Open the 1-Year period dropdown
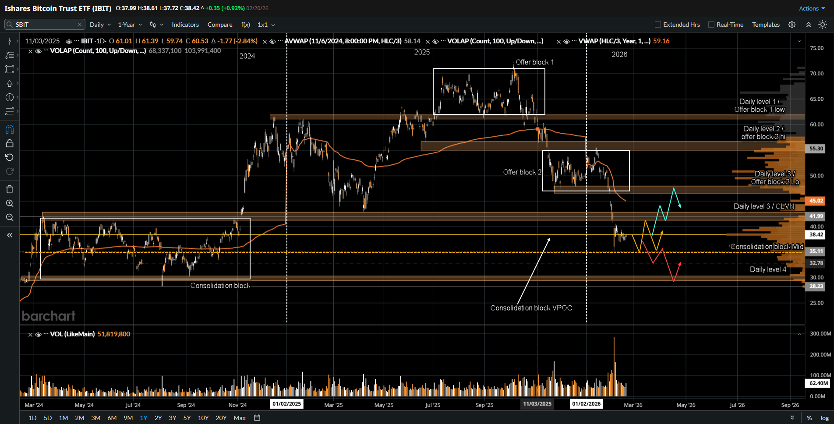 tap(130, 25)
